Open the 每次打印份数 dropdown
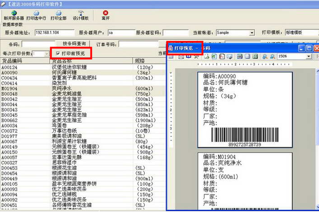 click(x=47, y=54)
